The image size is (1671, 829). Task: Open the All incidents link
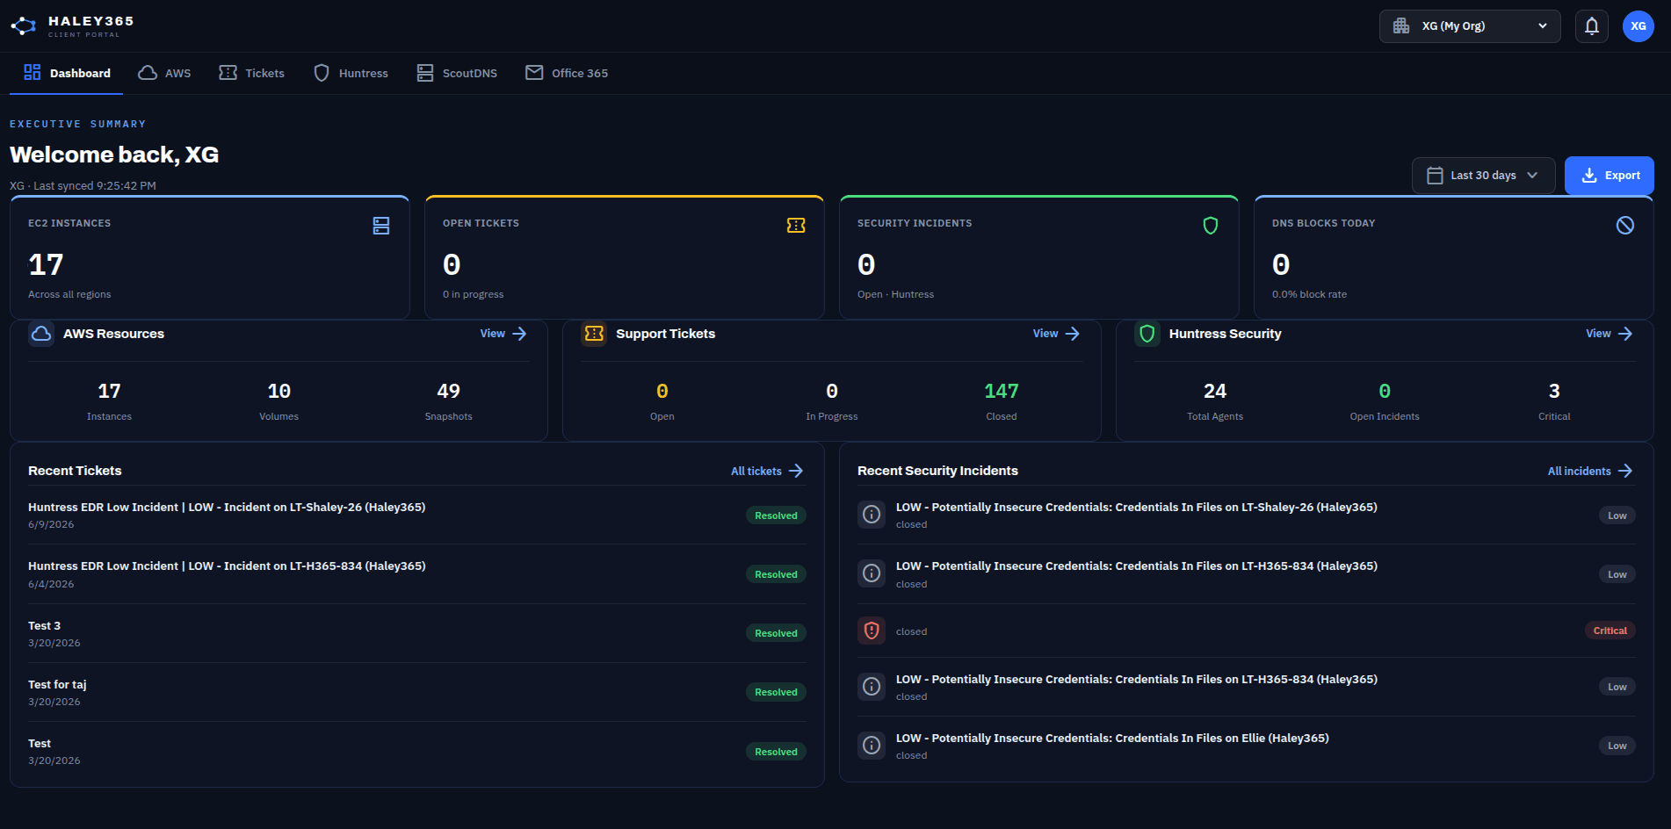click(1590, 472)
